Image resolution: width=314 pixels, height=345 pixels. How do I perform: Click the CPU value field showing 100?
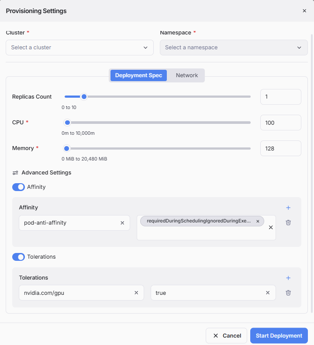(x=280, y=123)
